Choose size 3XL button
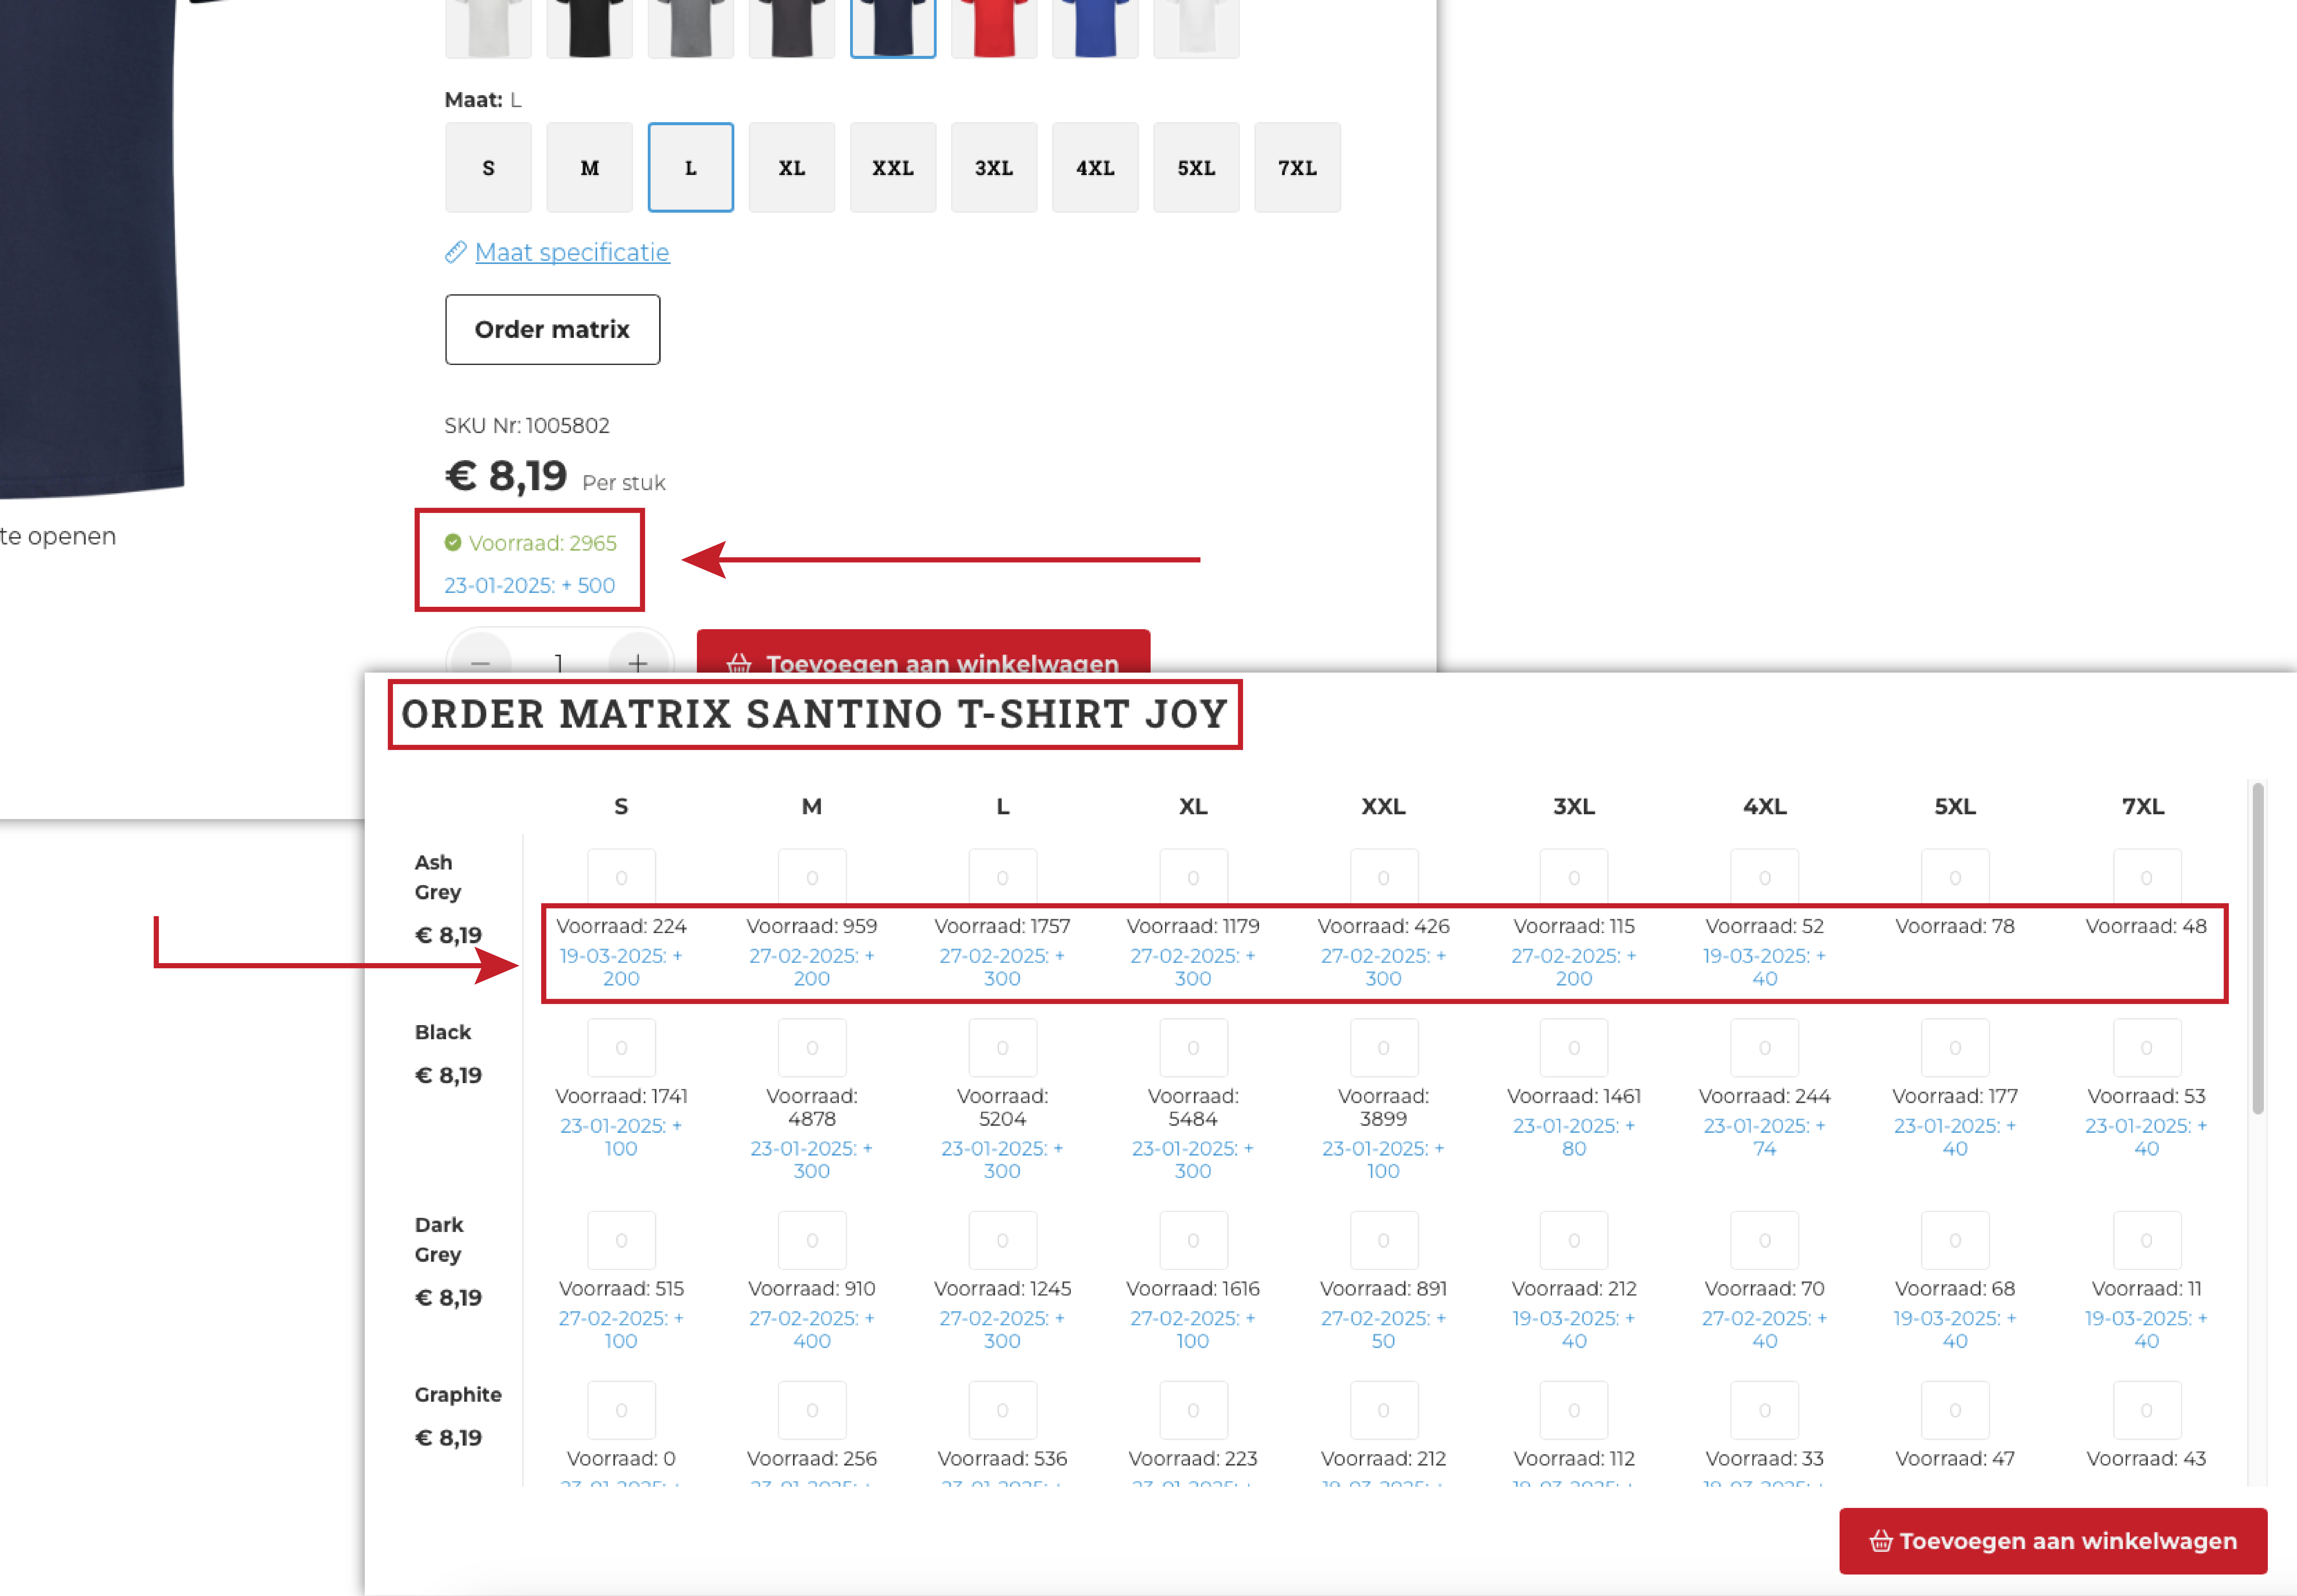The width and height of the screenshot is (2297, 1596). click(994, 167)
